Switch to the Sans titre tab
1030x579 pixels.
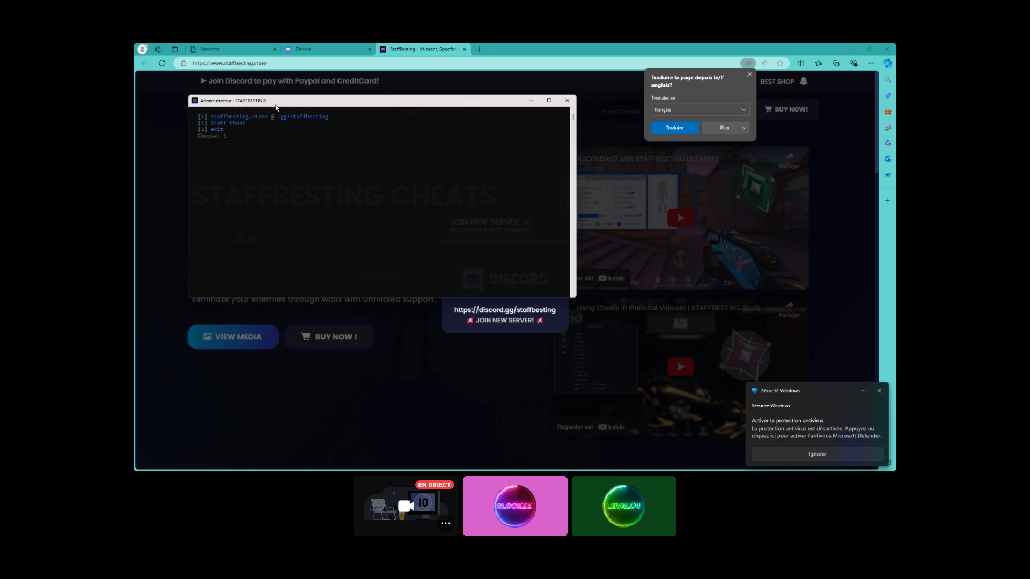tap(234, 49)
